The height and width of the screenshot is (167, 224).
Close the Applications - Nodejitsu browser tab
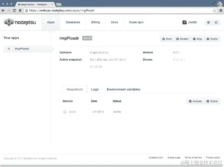[x=52, y=4]
